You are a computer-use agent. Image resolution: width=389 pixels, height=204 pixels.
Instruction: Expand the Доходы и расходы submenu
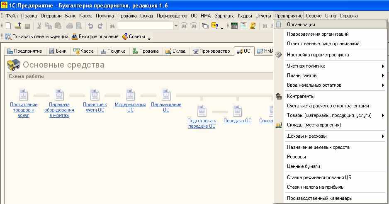point(383,136)
